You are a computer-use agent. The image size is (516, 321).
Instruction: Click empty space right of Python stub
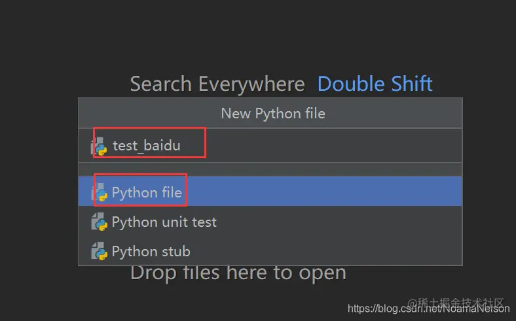[327, 251]
